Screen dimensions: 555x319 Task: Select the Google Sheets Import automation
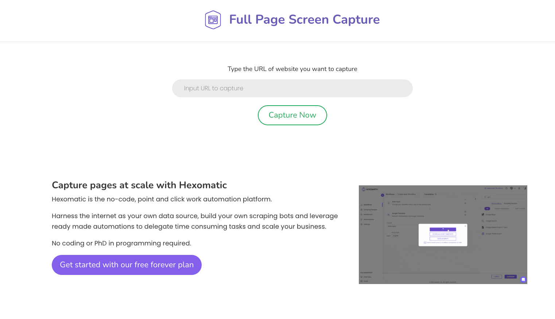(483, 234)
